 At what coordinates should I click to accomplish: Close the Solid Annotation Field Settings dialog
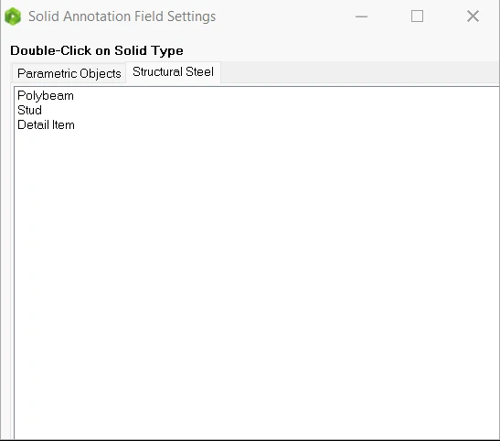[473, 16]
